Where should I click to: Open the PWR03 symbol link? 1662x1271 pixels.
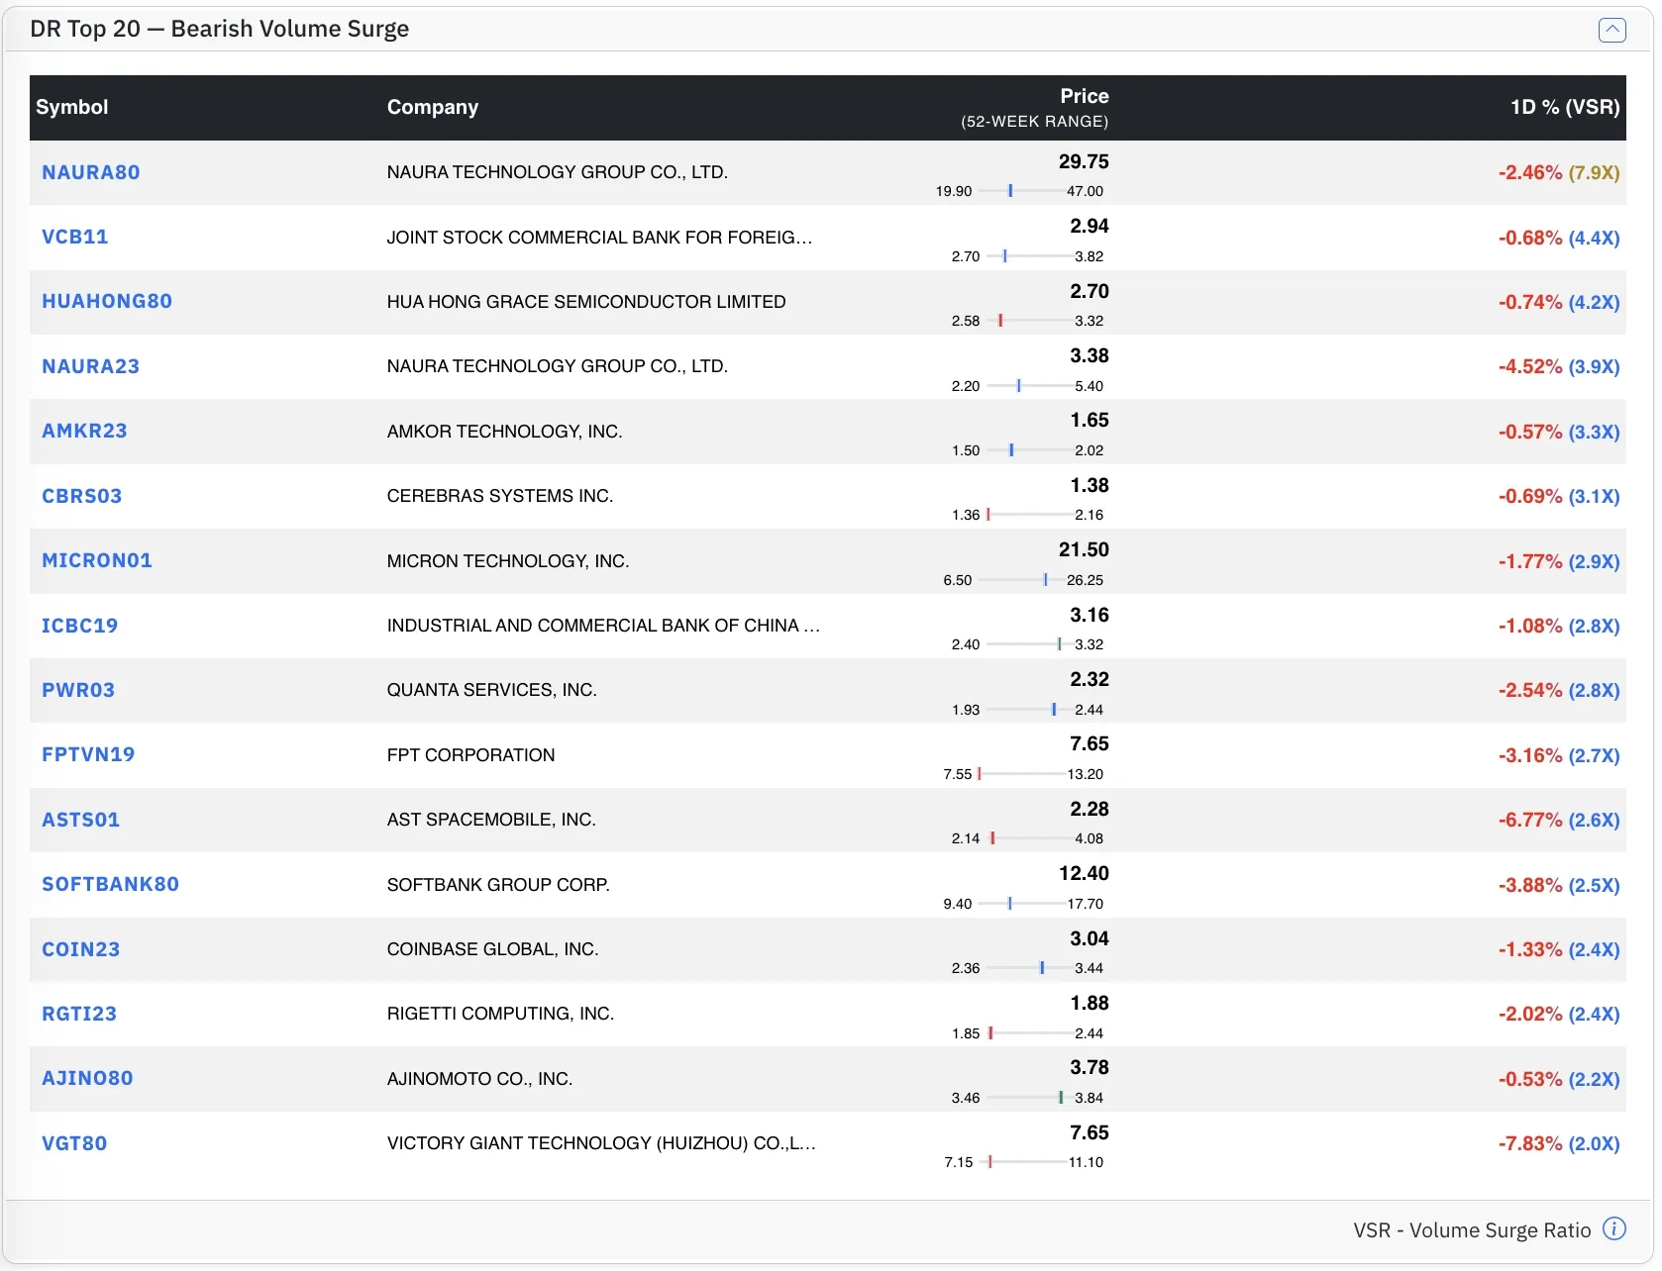(78, 690)
